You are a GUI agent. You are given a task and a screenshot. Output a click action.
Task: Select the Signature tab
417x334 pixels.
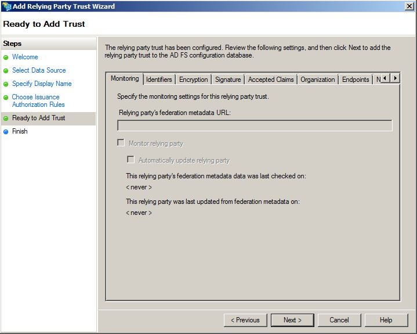tap(227, 80)
